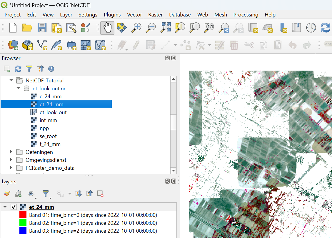
Task: Toggle Filter Legend by Map Content
Action: (x=46, y=194)
